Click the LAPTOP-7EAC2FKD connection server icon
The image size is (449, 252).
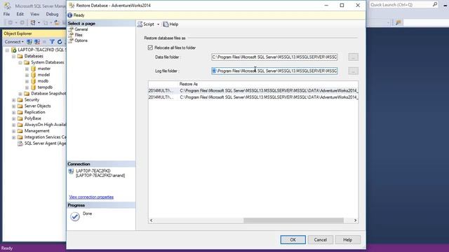point(71,171)
